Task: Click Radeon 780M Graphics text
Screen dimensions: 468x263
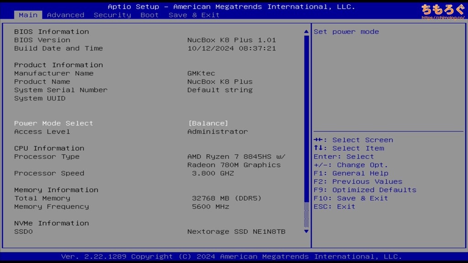Action: click(x=234, y=165)
